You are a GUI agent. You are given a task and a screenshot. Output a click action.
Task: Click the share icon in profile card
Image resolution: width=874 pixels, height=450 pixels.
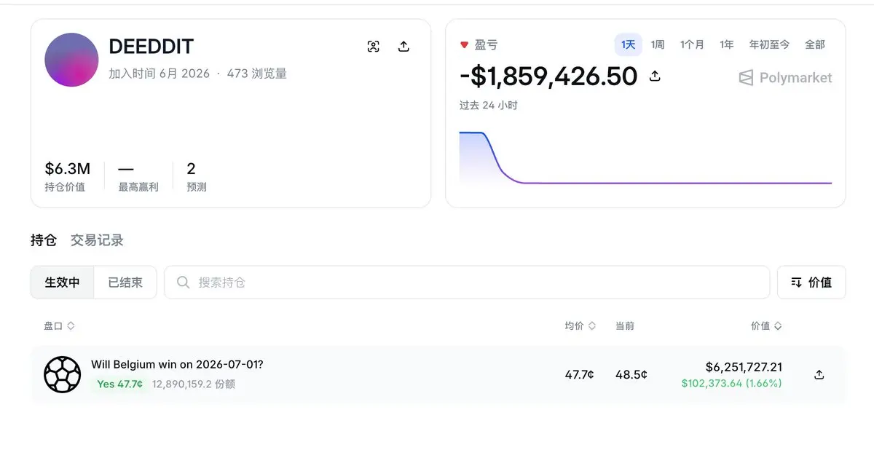(403, 47)
